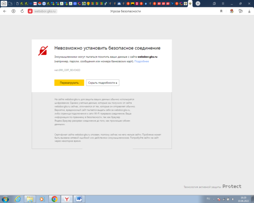Bookmark this page
254x203 pixels.
click(x=221, y=11)
